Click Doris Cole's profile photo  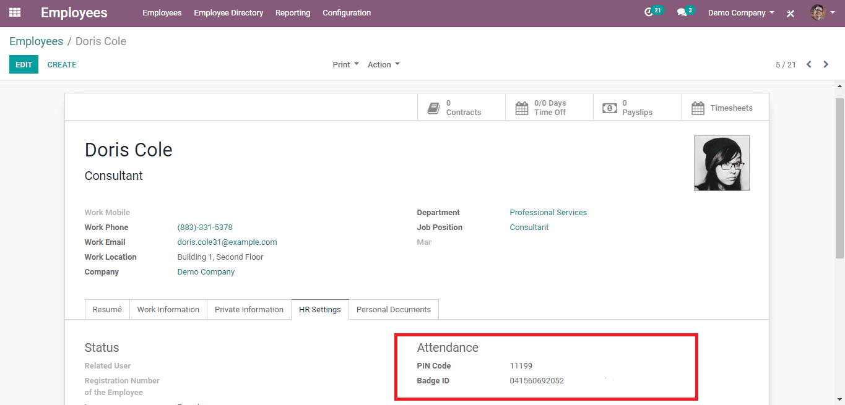point(722,163)
